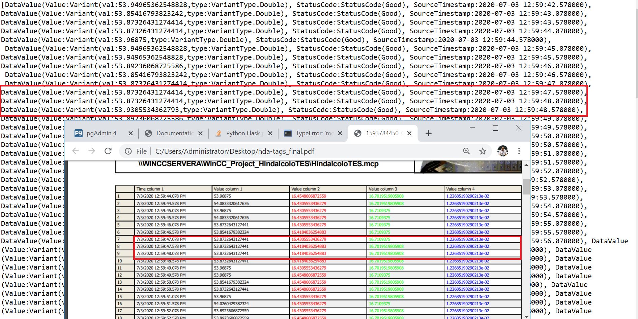The width and height of the screenshot is (638, 319).
Task: Toggle the bookmark star for this PDF
Action: pos(483,151)
